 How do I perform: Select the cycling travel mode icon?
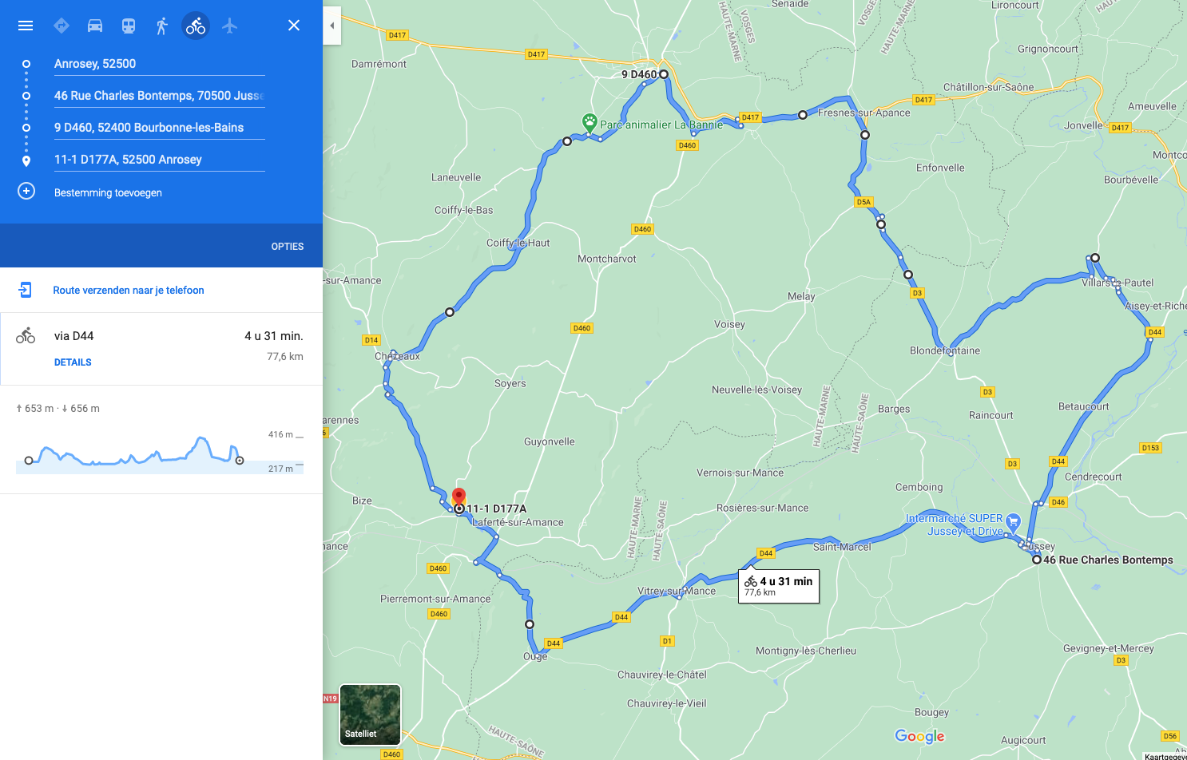point(196,26)
